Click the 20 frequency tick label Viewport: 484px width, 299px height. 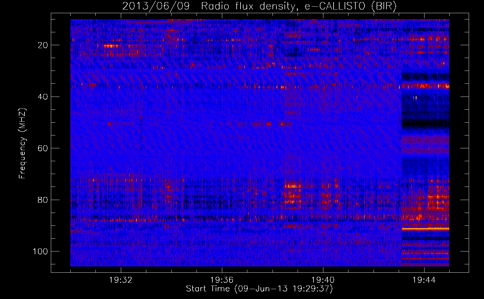[x=43, y=45]
